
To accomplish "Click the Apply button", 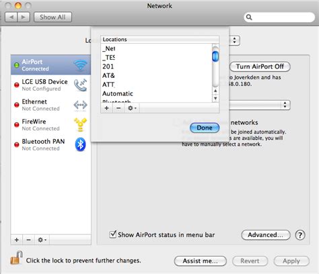I will (x=291, y=261).
